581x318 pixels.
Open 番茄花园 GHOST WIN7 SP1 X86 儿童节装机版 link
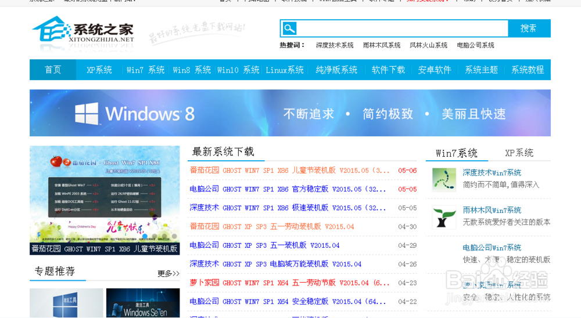pyautogui.click(x=289, y=170)
